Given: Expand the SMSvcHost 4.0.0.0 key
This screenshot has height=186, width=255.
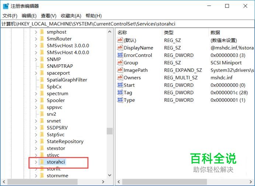Looking at the screenshot, I should click(36, 53).
